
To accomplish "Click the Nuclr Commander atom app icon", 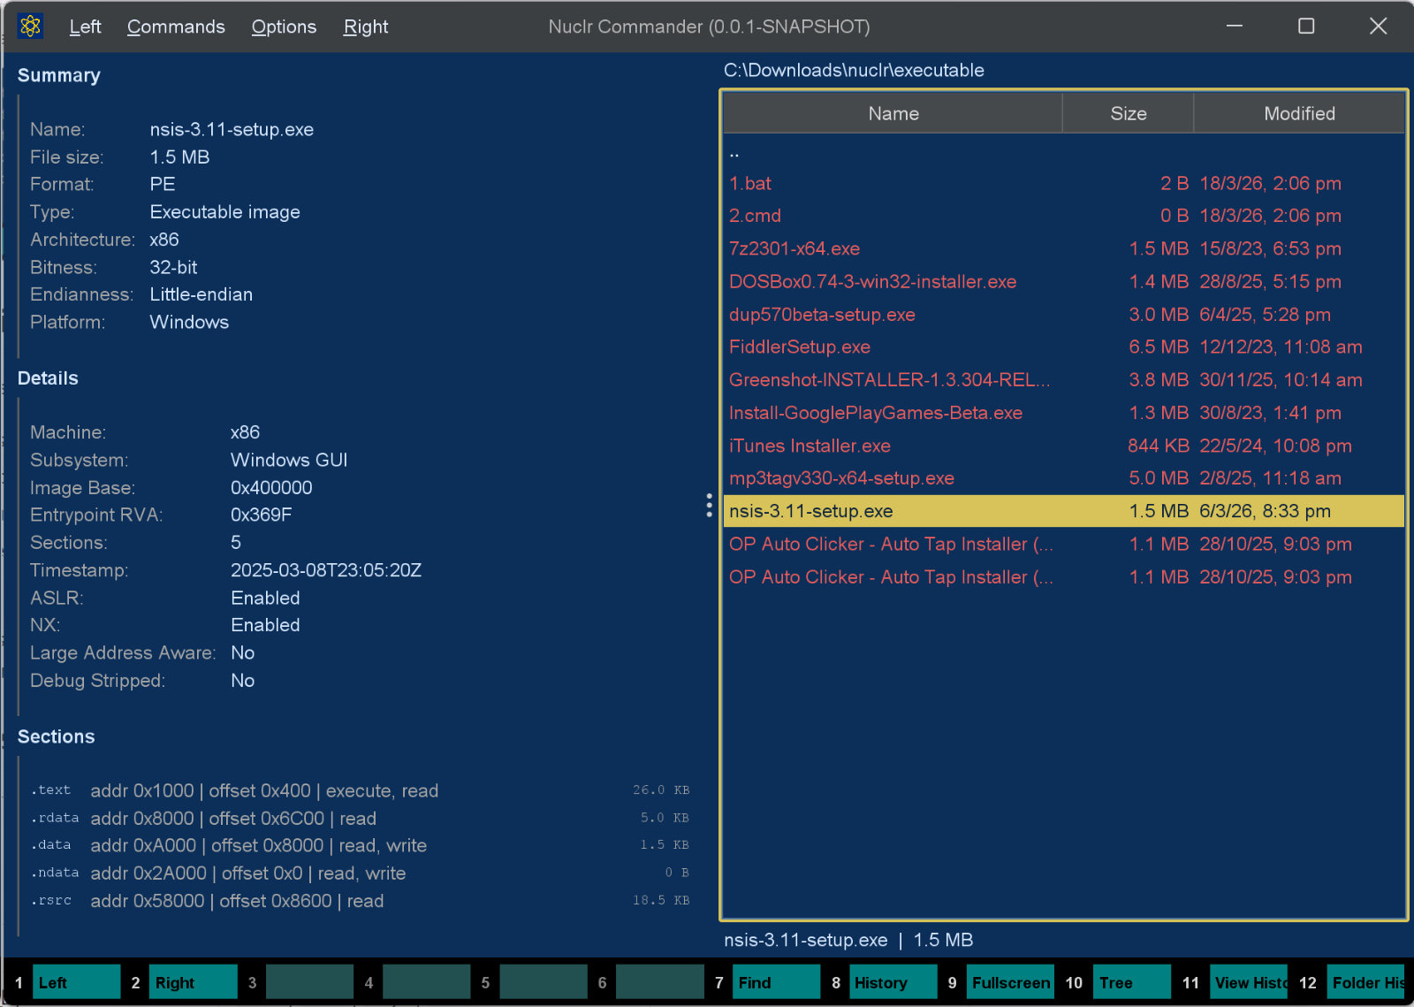I will tap(30, 27).
